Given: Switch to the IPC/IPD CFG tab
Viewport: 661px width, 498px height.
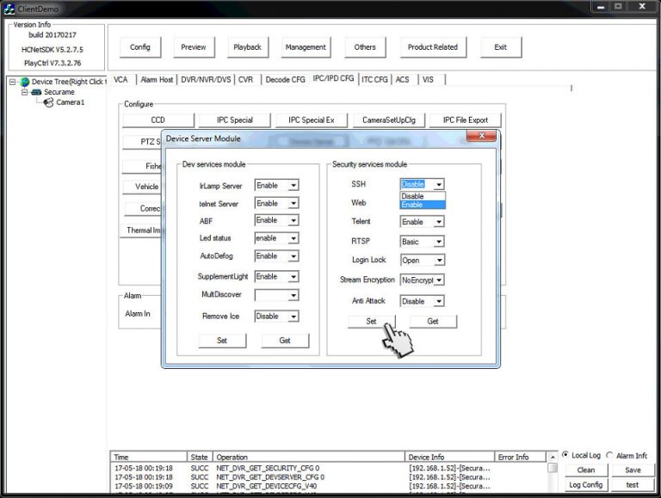Looking at the screenshot, I should coord(333,78).
